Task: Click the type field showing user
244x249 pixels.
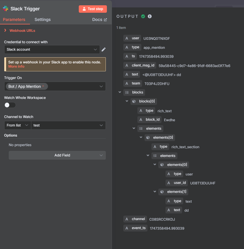Action: (174, 174)
